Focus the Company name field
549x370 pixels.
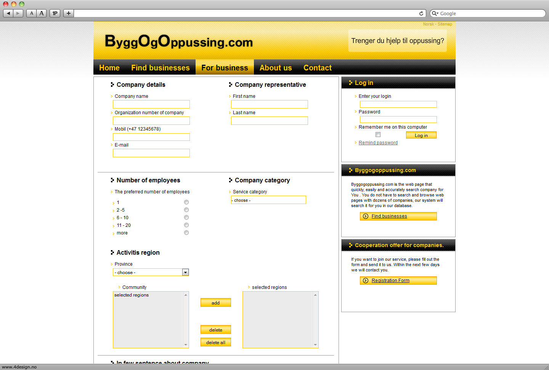[151, 104]
